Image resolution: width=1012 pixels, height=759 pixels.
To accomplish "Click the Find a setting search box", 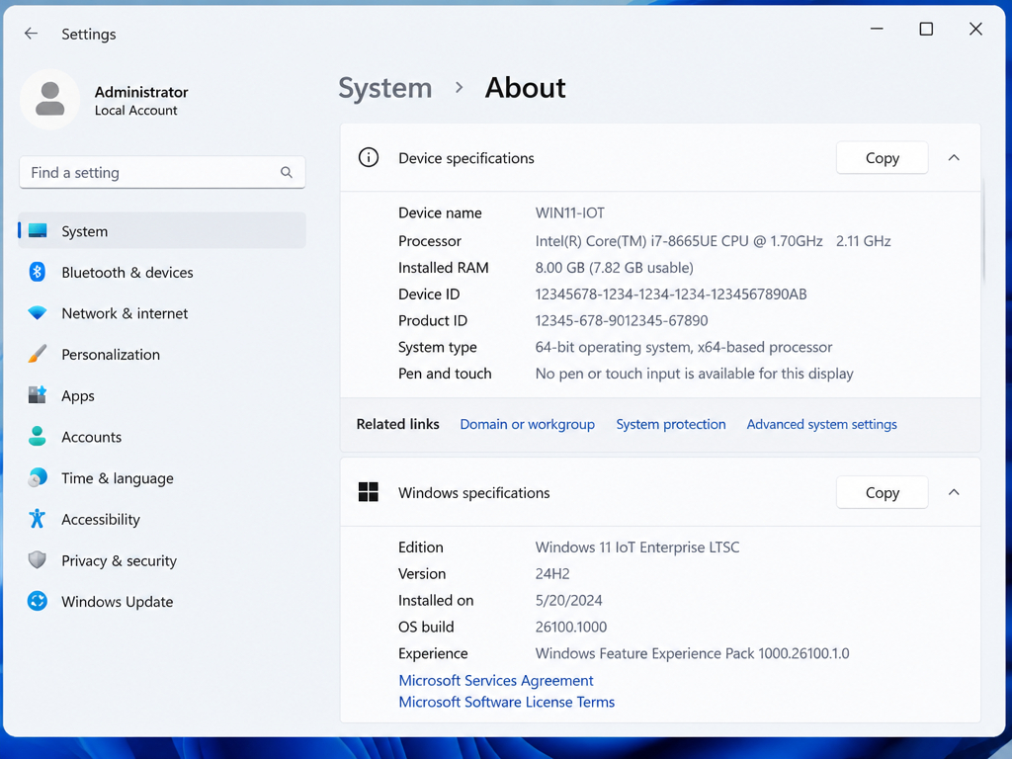I will 162,172.
